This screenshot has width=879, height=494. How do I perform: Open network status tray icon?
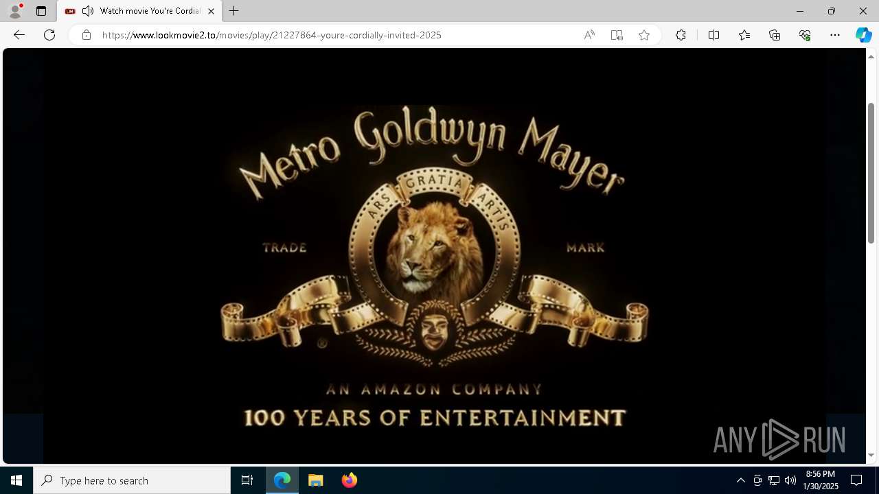coord(774,480)
